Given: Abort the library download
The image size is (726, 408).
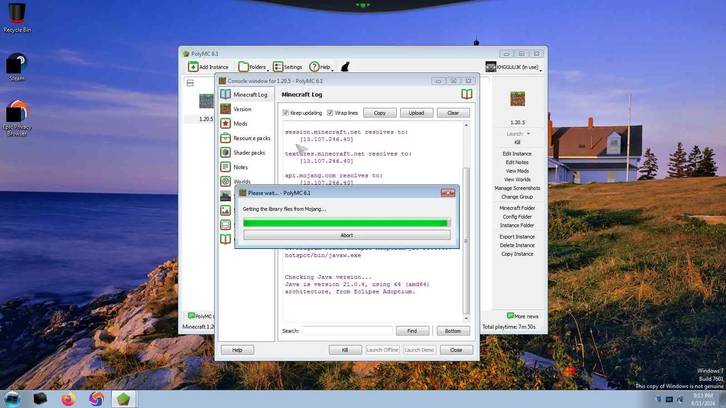Looking at the screenshot, I should (347, 235).
